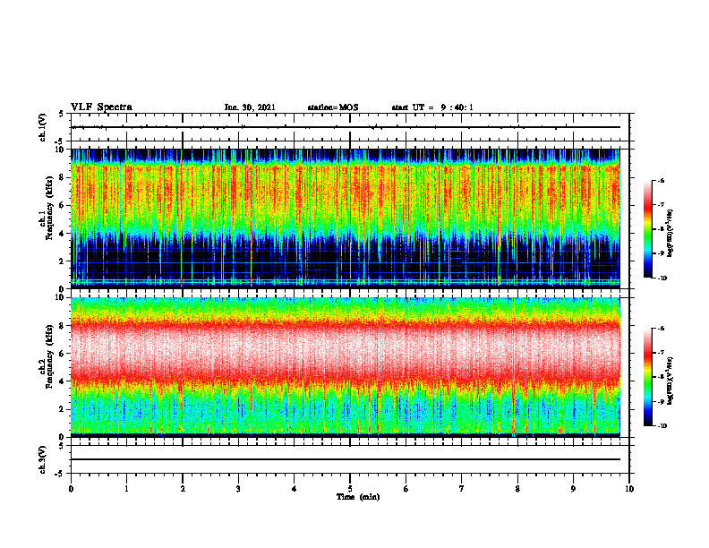Click the ch.1 spectrogram plot area
This screenshot has height=548, width=709.
(346, 218)
